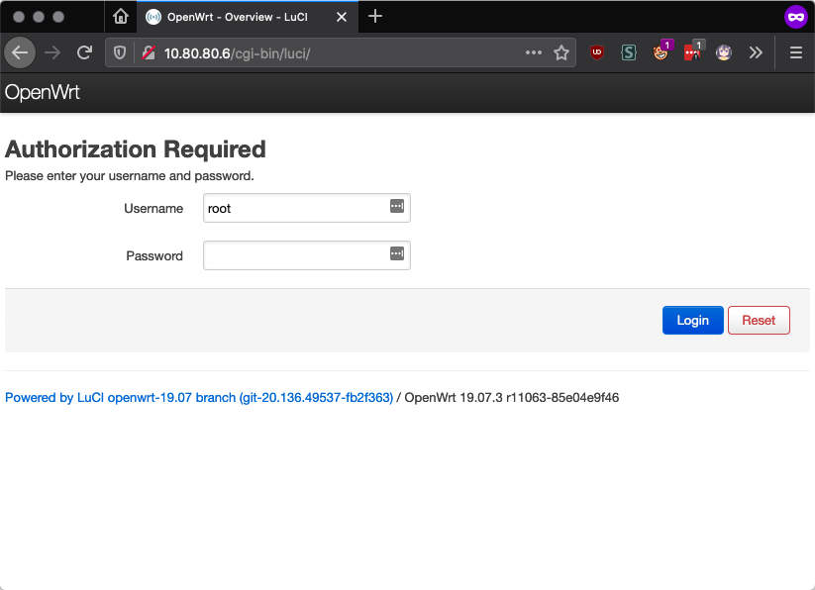
Task: Open the Firefox hamburger menu
Action: (x=796, y=52)
